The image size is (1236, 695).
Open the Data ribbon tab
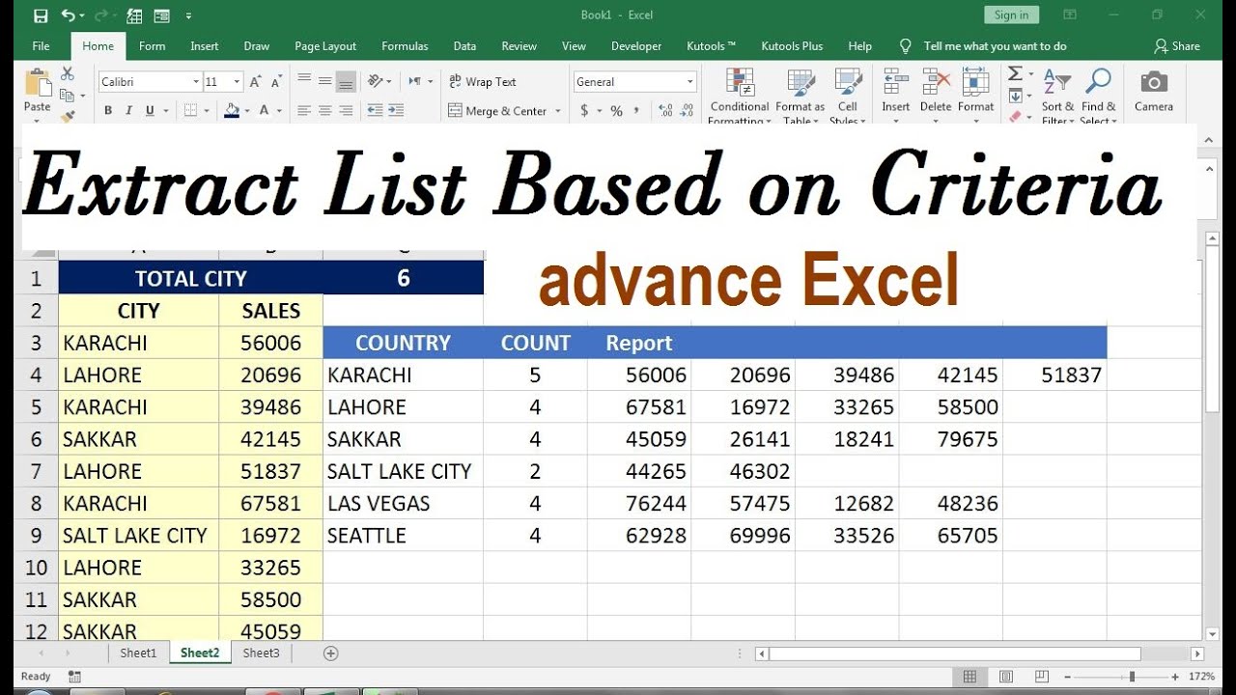click(464, 46)
